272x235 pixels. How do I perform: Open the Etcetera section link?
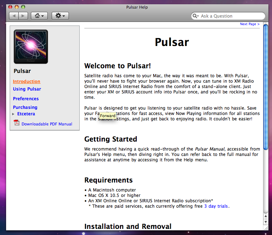pos(26,114)
